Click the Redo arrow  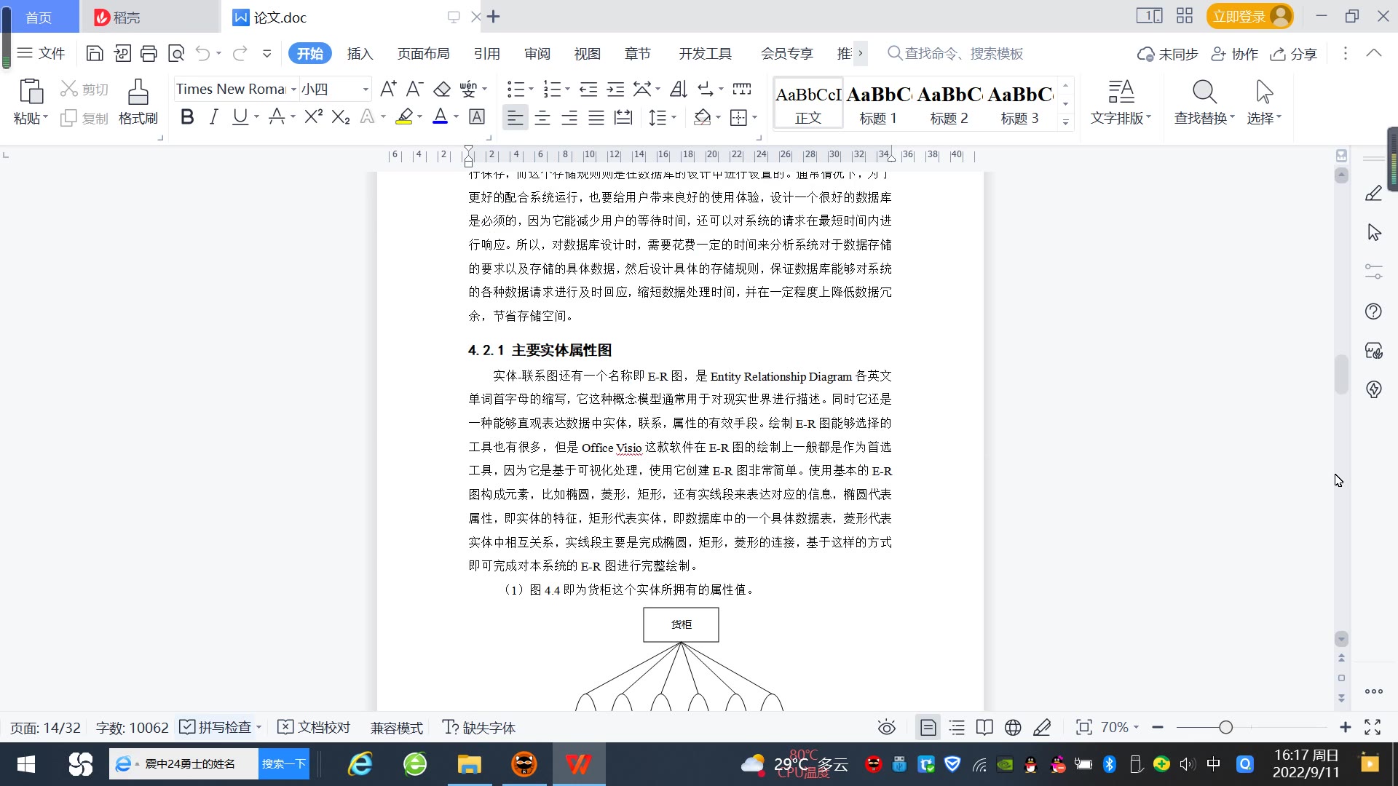pos(240,53)
